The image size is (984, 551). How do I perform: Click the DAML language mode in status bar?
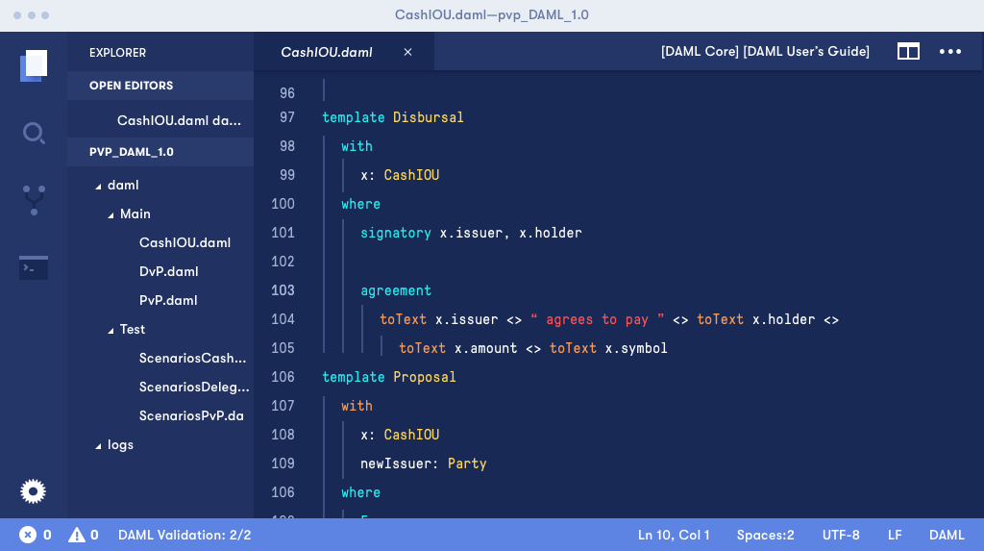click(947, 535)
